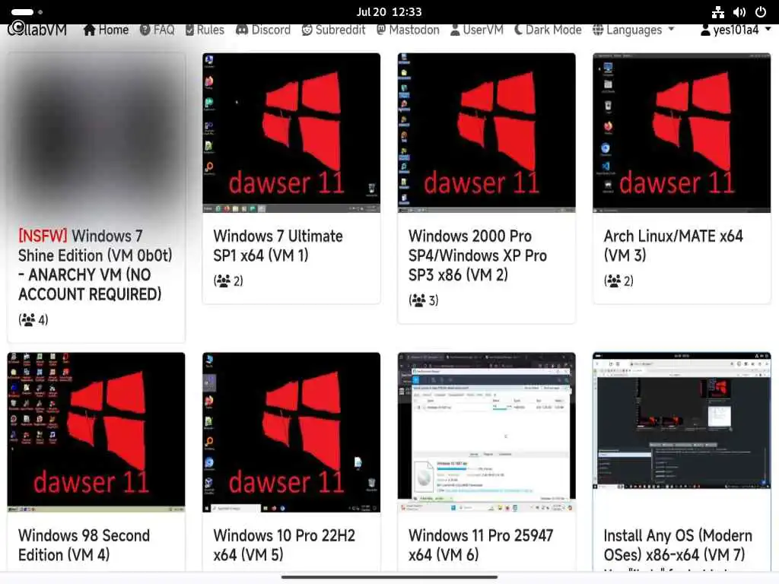Click the Mastodon logo icon
The height and width of the screenshot is (584, 779).
point(381,30)
